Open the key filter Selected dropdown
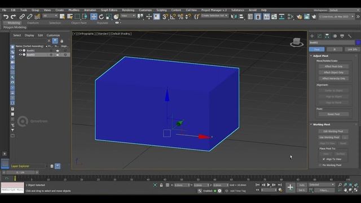This screenshot has width=361, height=203. click(x=322, y=185)
